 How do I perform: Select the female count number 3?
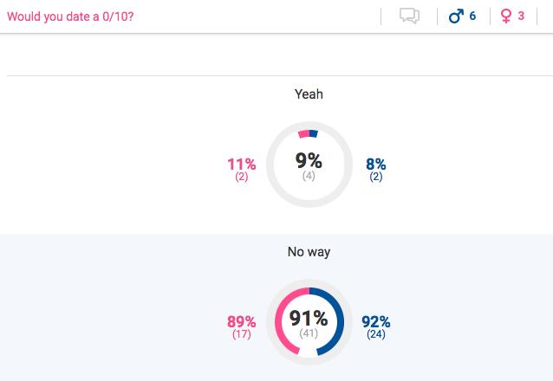[x=521, y=16]
